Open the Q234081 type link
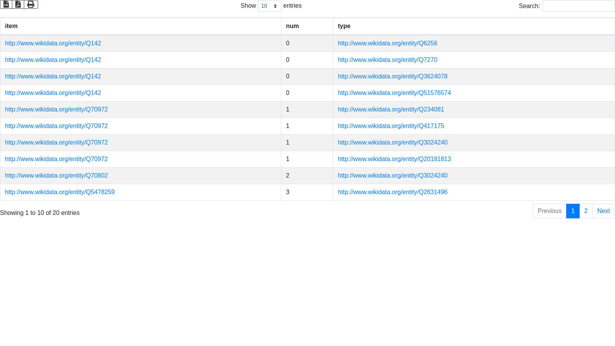 391,110
